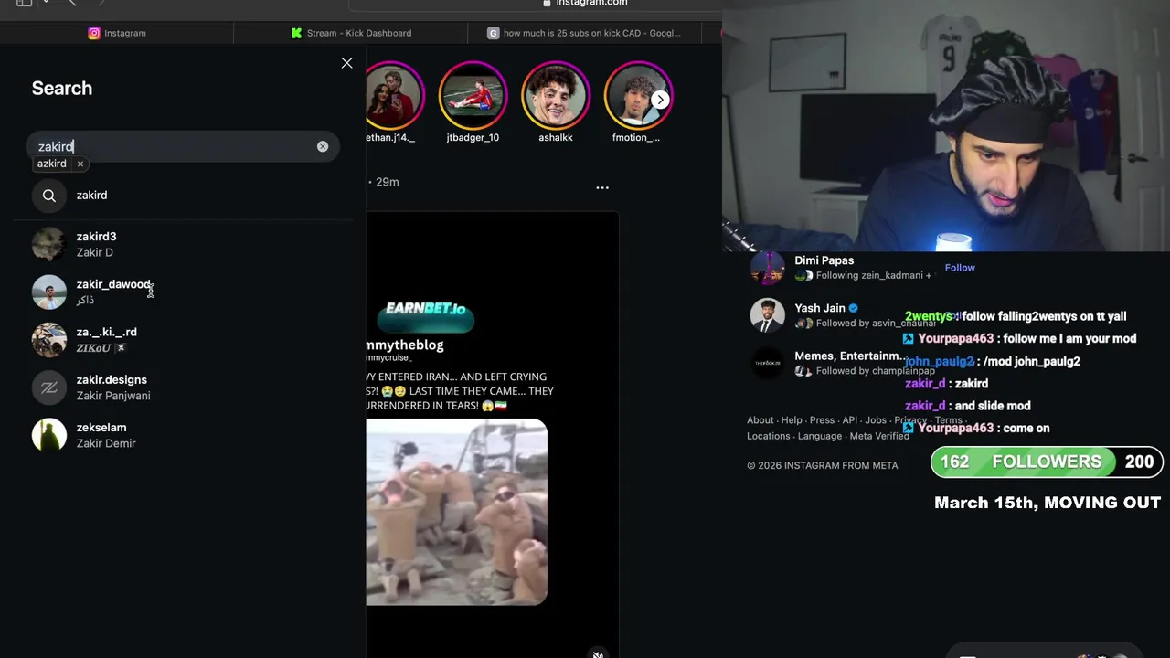1170x658 pixels.
Task: Click the Kick favicon in tab
Action: point(296,33)
